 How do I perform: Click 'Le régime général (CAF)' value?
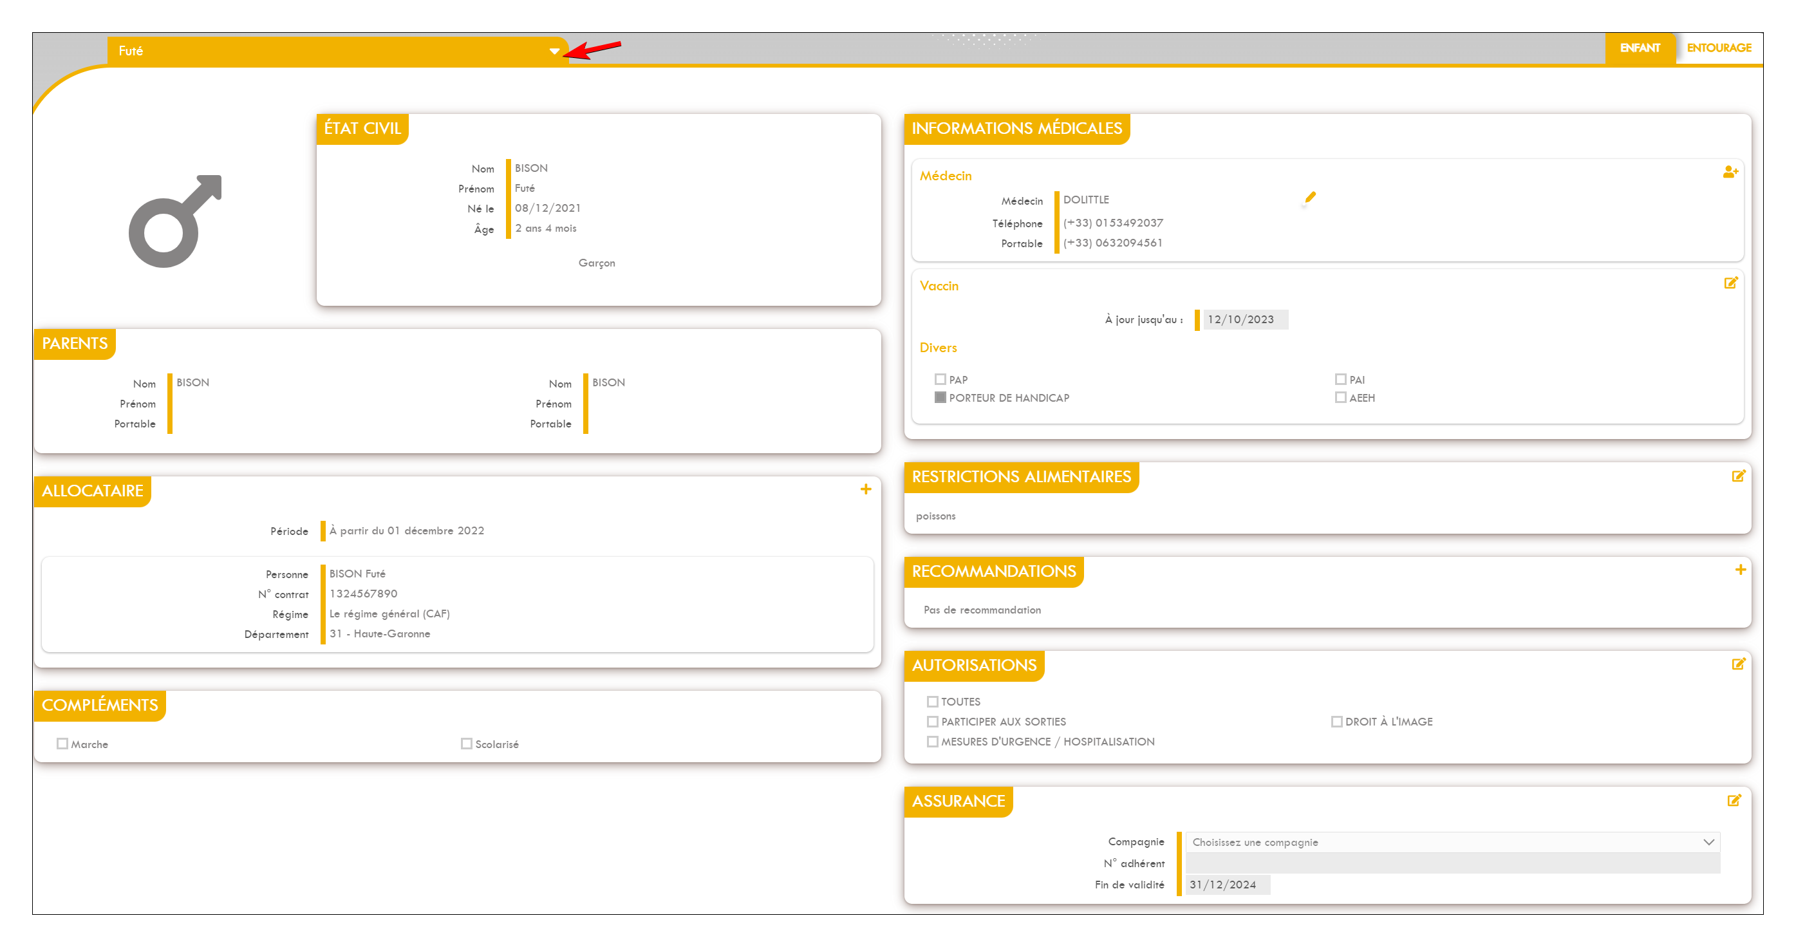tap(389, 614)
